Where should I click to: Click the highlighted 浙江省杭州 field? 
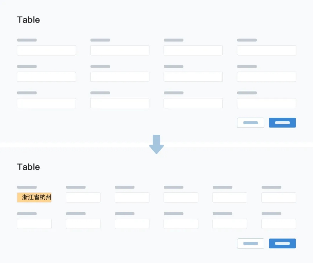(34, 198)
